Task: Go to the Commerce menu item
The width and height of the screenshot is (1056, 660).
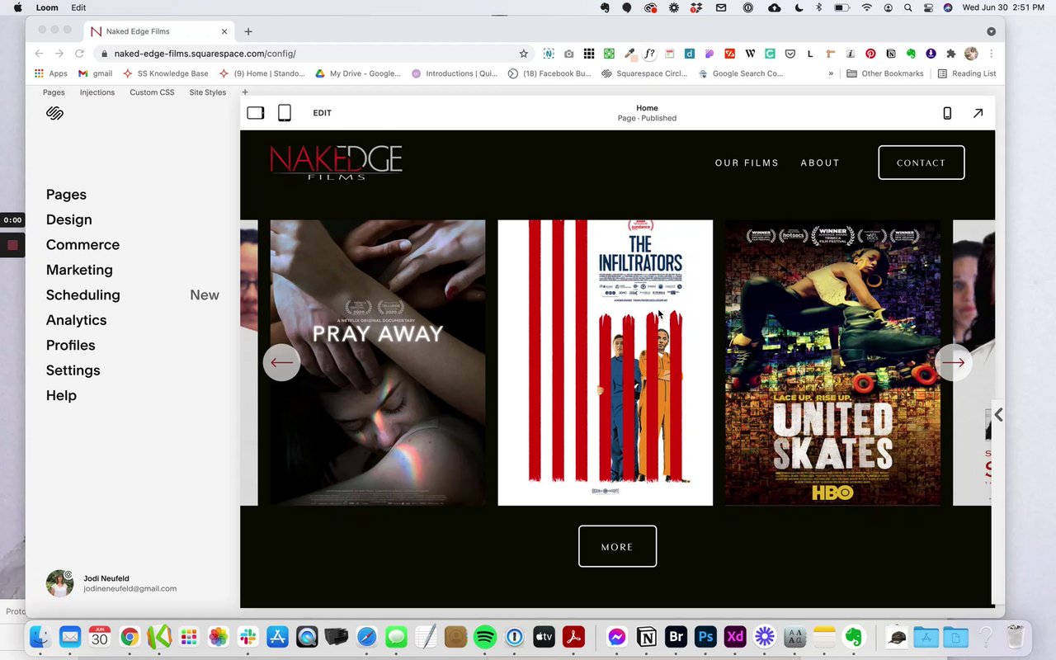Action: [x=82, y=245]
